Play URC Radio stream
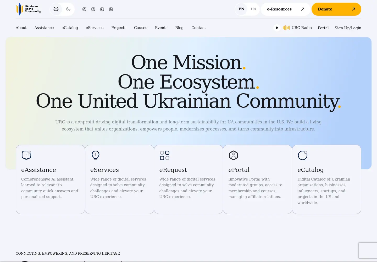377x262 pixels. (x=277, y=28)
